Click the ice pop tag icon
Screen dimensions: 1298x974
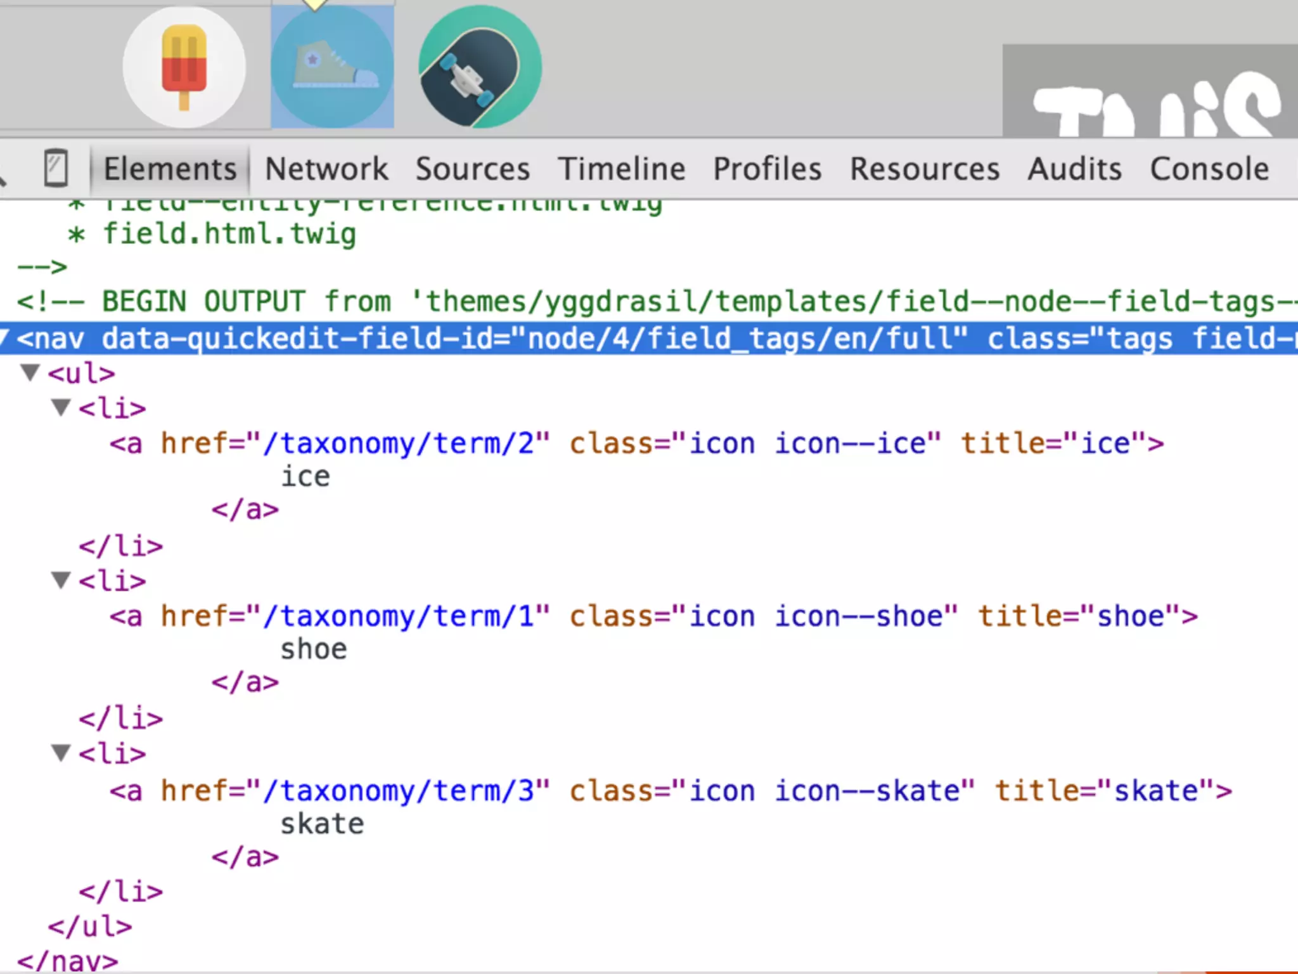[184, 67]
